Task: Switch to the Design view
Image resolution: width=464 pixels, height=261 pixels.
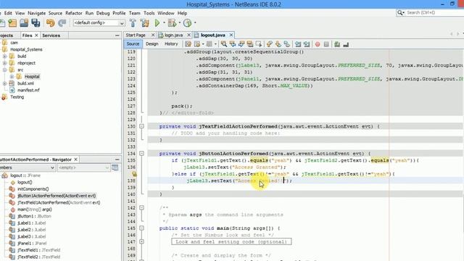Action: pos(152,43)
